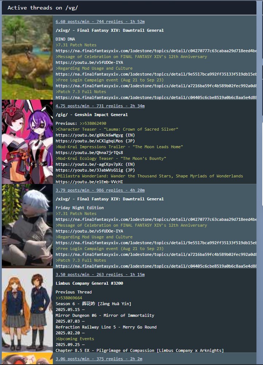The height and width of the screenshot is (365, 263).
Task: Click the '>>538069664' previous thread reference
Action: pos(69,298)
